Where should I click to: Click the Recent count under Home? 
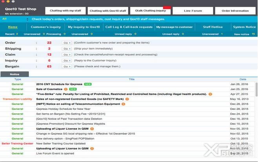(17, 34)
